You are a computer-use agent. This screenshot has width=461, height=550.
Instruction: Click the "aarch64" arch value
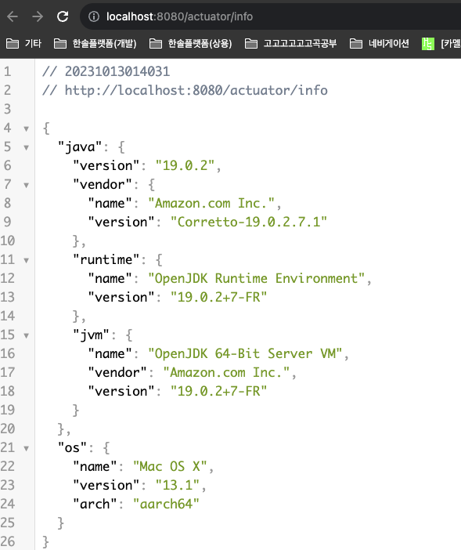(166, 504)
